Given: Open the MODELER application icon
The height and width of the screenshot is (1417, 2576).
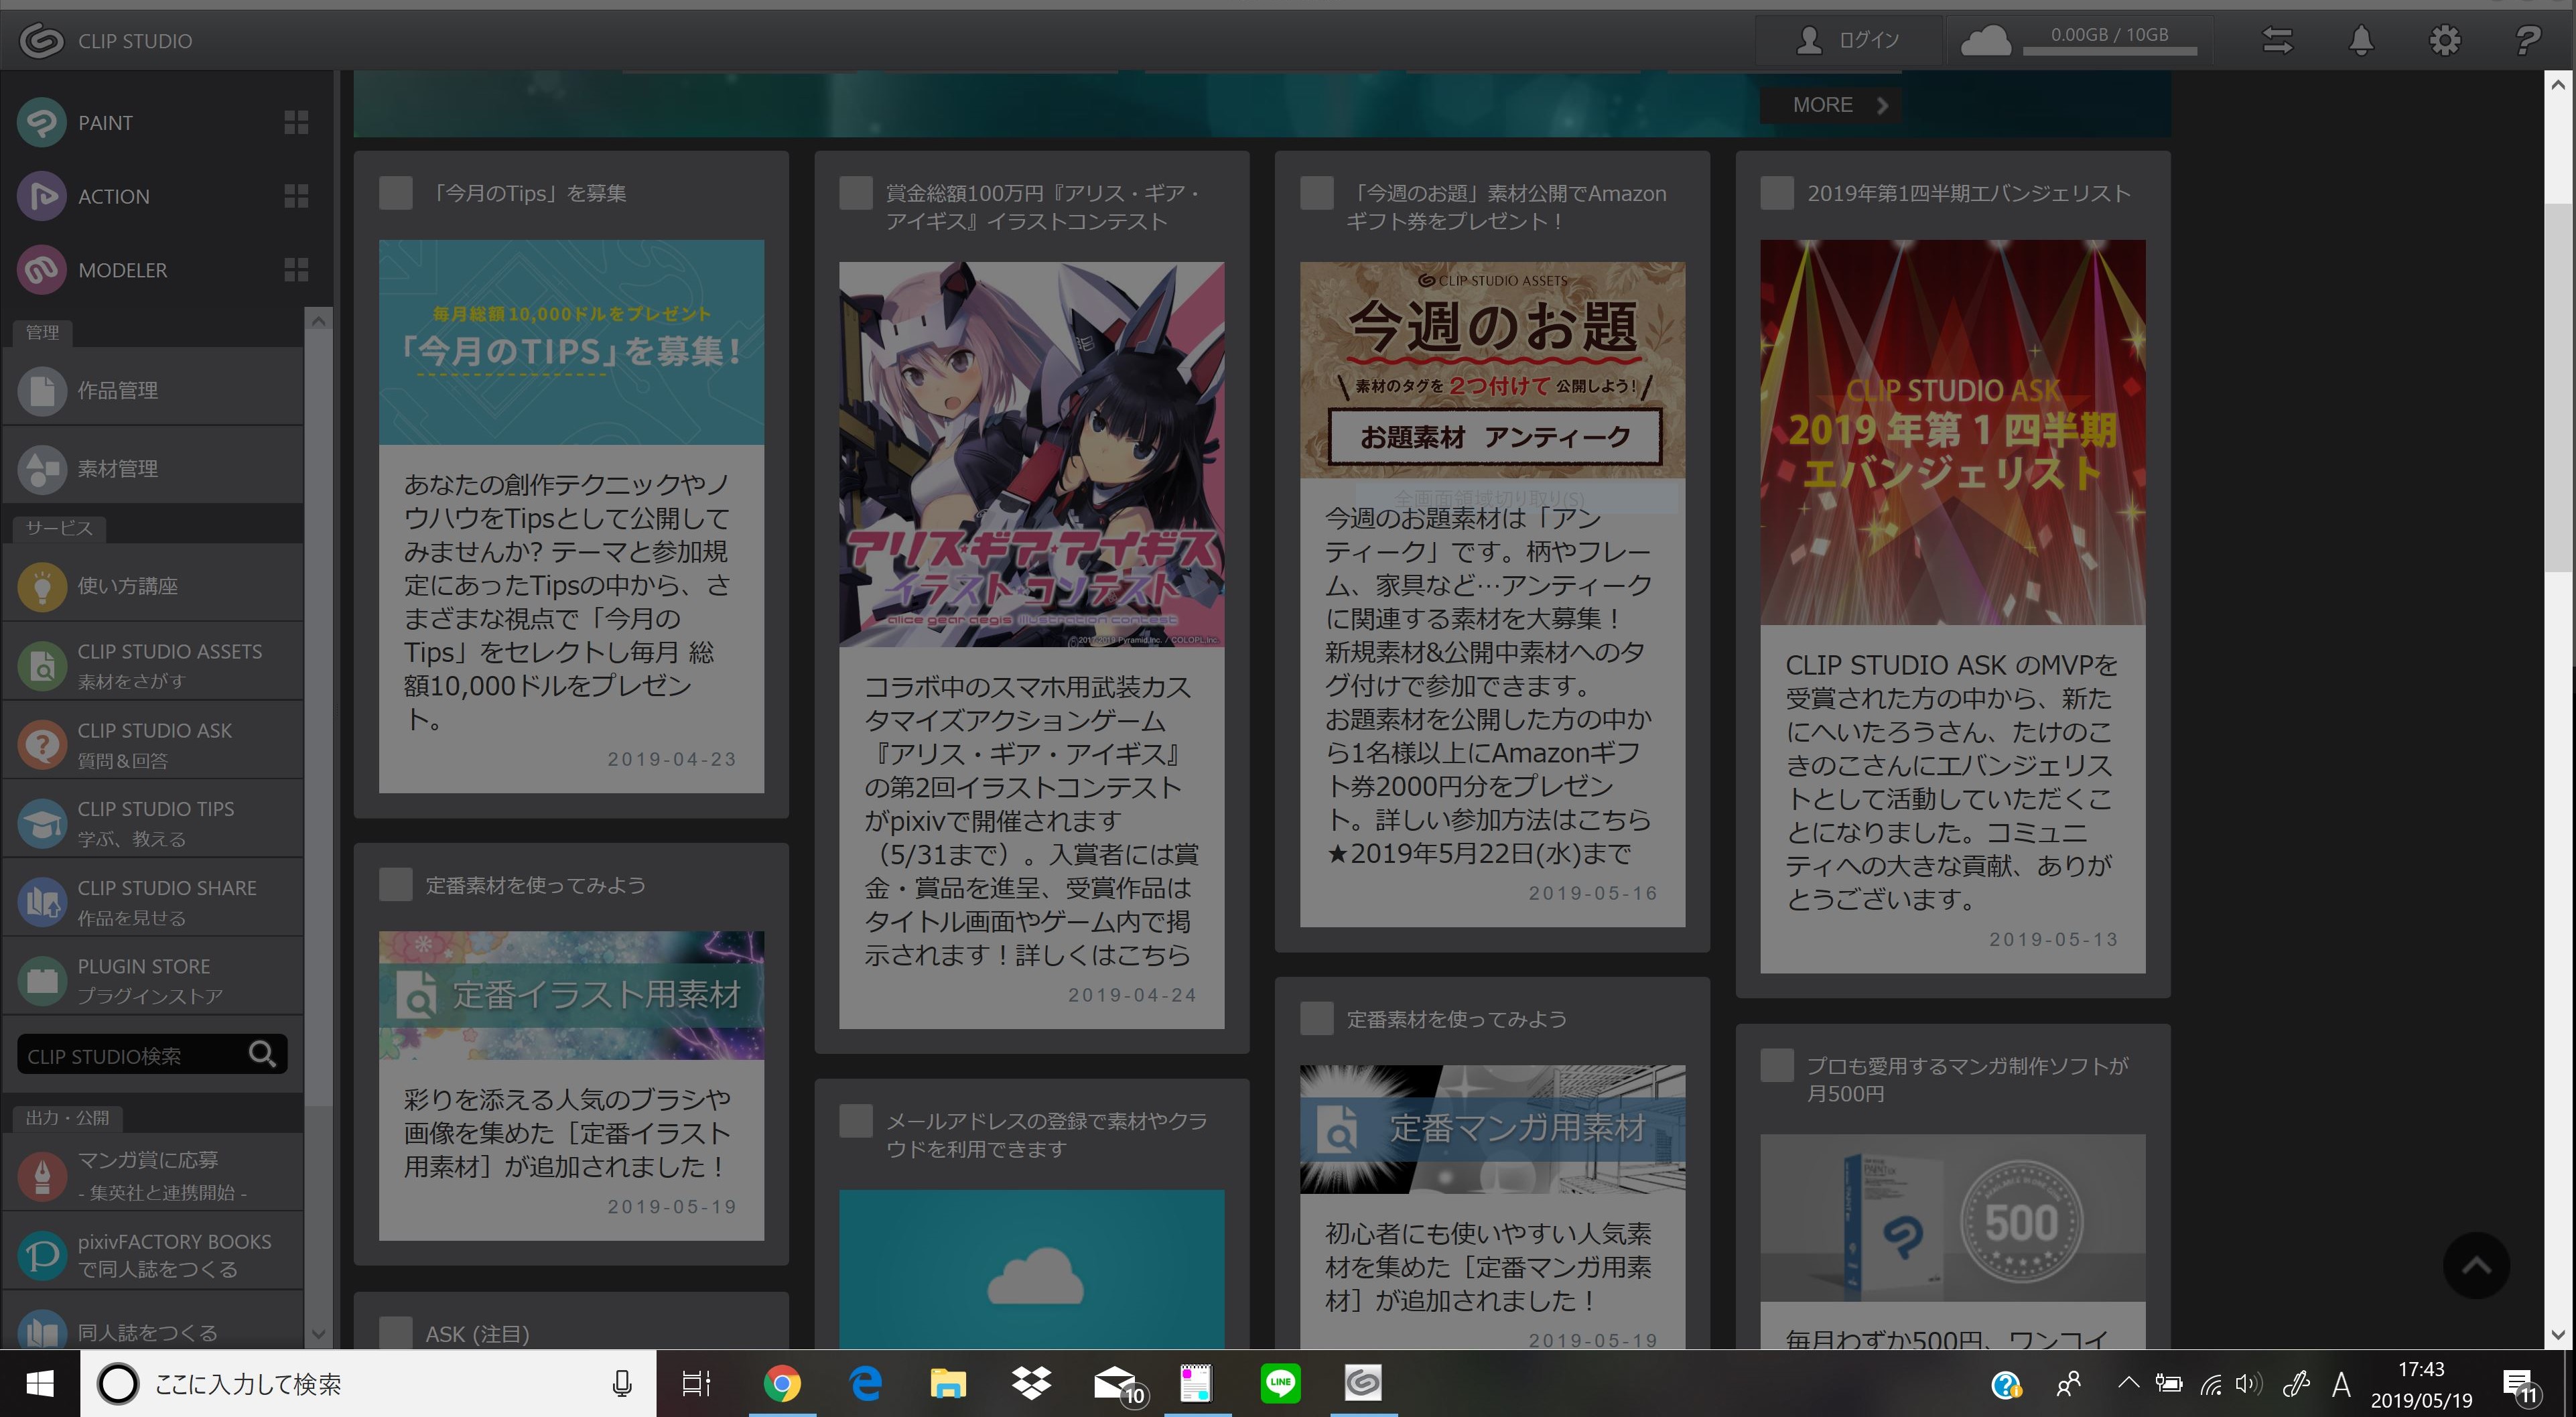Looking at the screenshot, I should pyautogui.click(x=42, y=270).
